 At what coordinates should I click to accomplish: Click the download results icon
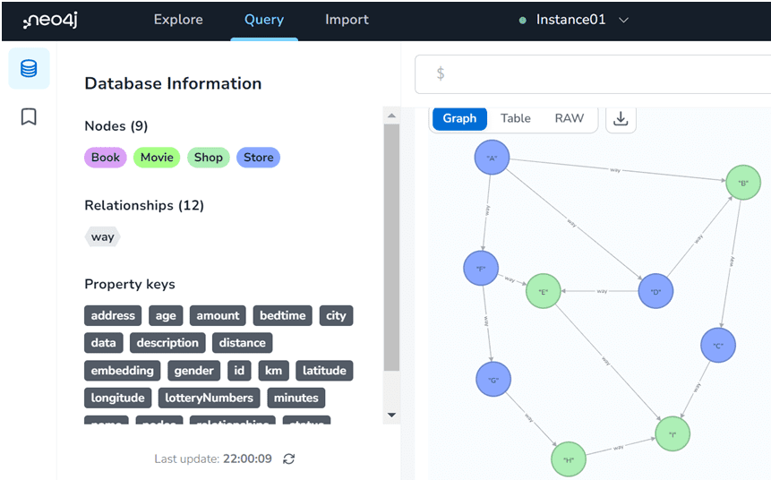tap(621, 118)
